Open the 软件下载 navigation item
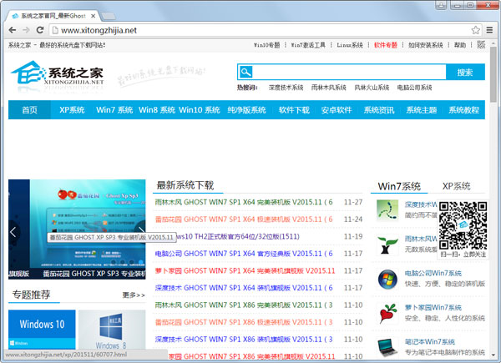Viewport: 501px width, 363px height. (x=294, y=110)
